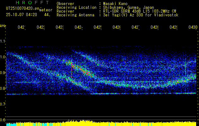Click the 'Observer' label
Screen dimensions: 199x126
(65, 4)
